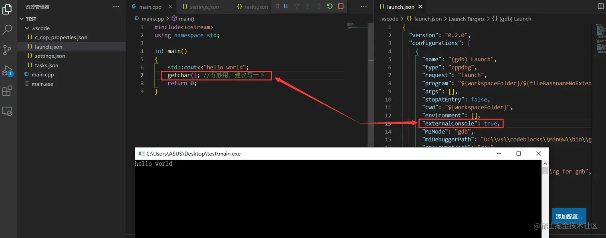Image resolution: width=606 pixels, height=238 pixels.
Task: Click the 添加配置 button
Action: pos(569,216)
